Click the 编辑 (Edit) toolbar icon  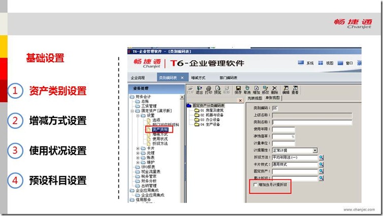click(286, 90)
